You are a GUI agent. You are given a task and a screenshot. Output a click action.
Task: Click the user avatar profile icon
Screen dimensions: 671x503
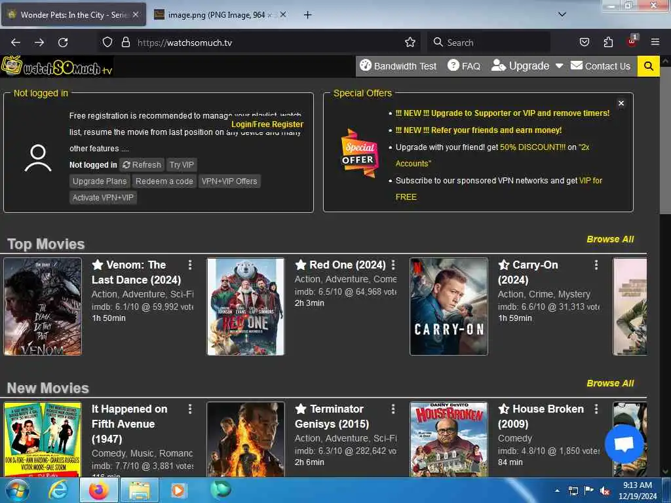coord(38,158)
